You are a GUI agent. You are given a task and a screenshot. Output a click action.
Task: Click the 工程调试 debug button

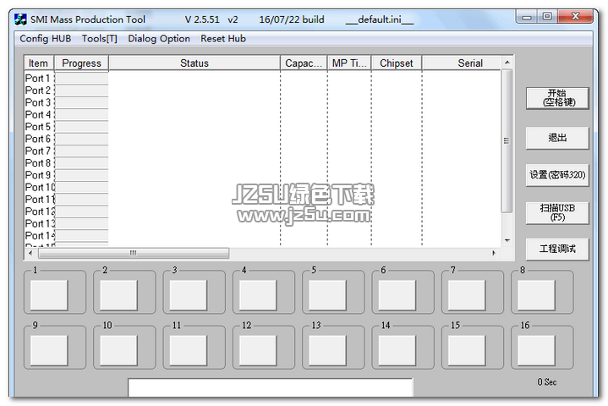point(557,249)
